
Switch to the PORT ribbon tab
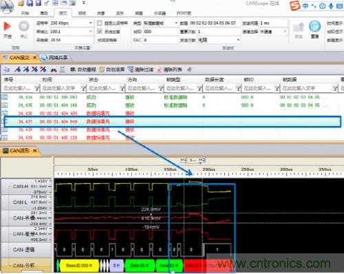184,13
